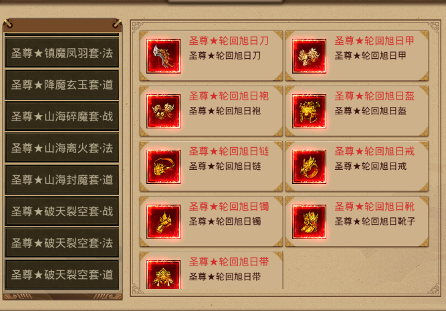Open the 轮回旭日靴 boots icon
The width and height of the screenshot is (446, 311).
[x=309, y=221]
